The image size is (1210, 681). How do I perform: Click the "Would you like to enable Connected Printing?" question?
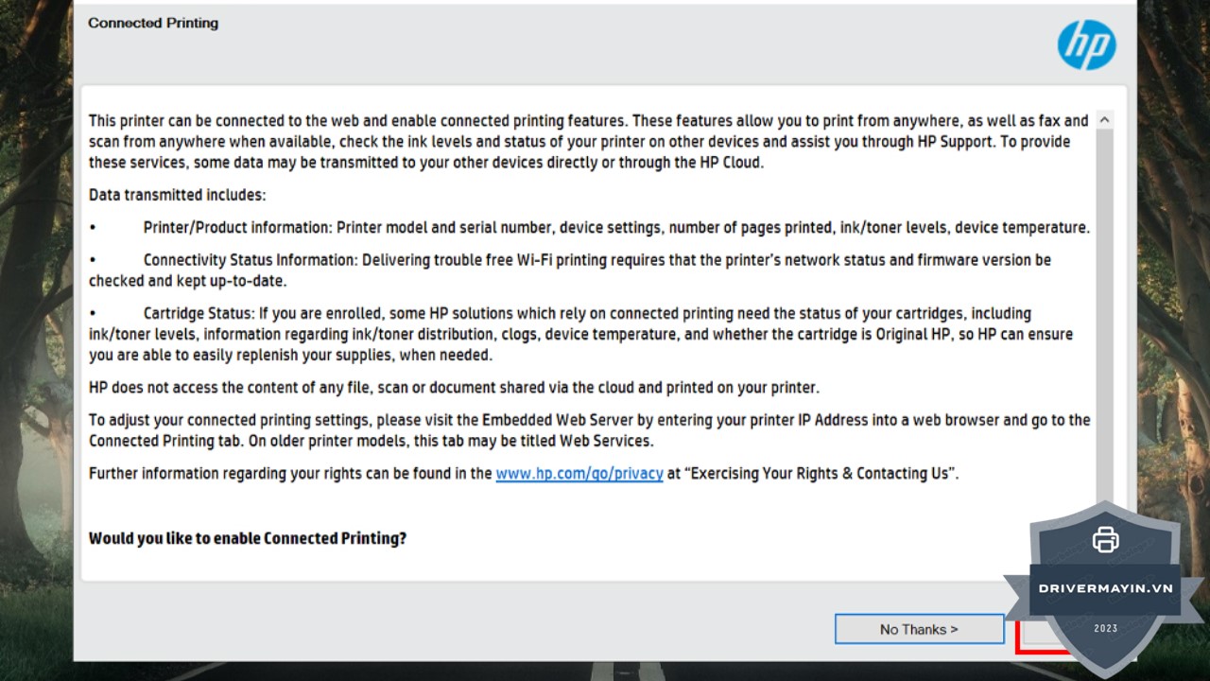click(x=248, y=538)
